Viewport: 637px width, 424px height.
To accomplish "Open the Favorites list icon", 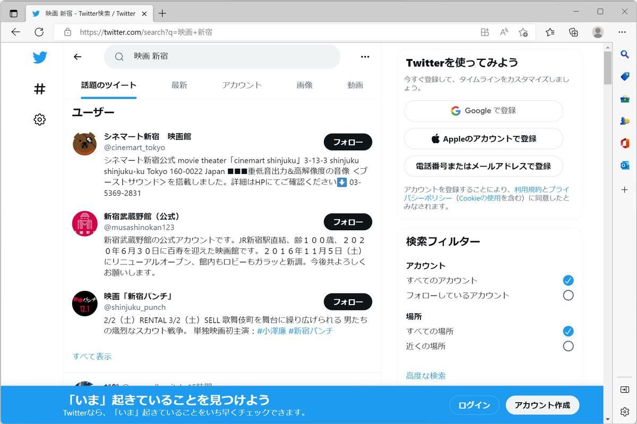I will click(x=550, y=32).
